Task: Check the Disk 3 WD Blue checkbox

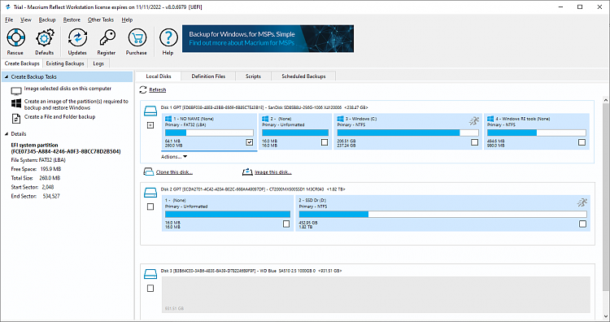Action: [x=150, y=289]
